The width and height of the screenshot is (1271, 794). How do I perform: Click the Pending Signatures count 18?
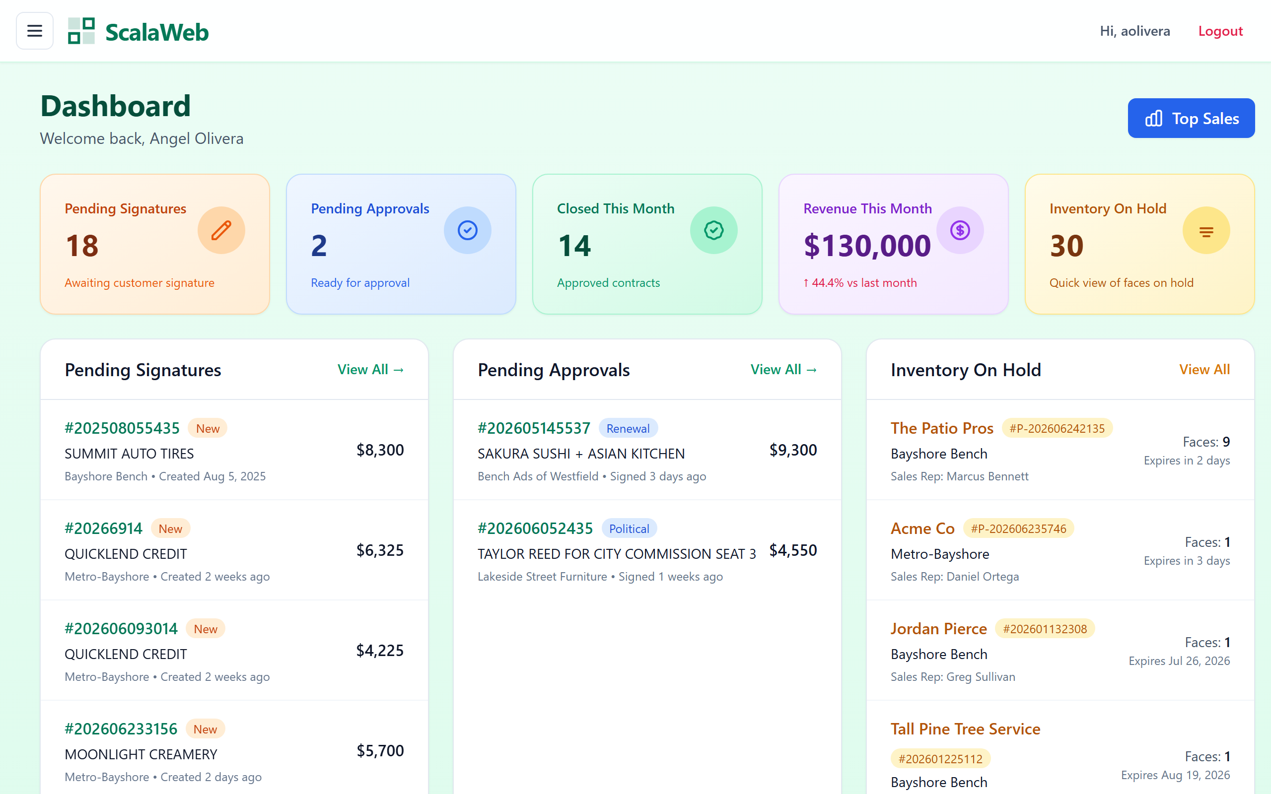[x=82, y=246]
